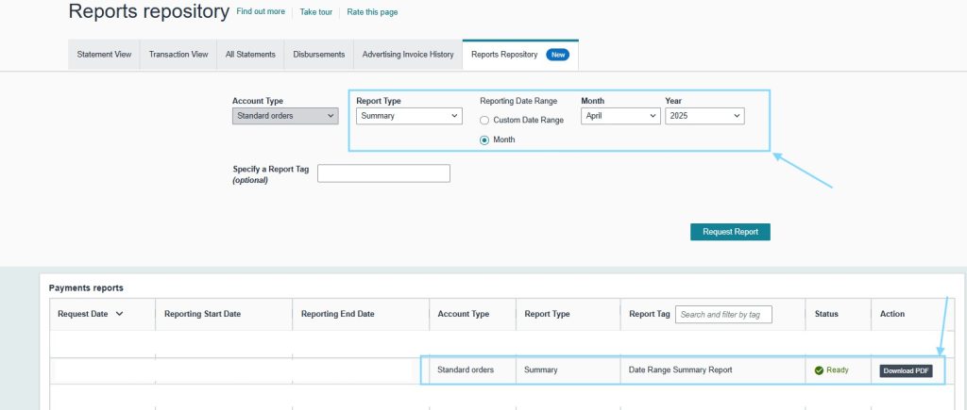
Task: Expand the Month dropdown showing April
Action: [619, 116]
